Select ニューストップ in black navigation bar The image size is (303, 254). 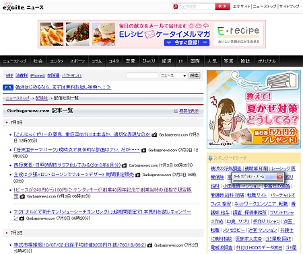pos(15,61)
